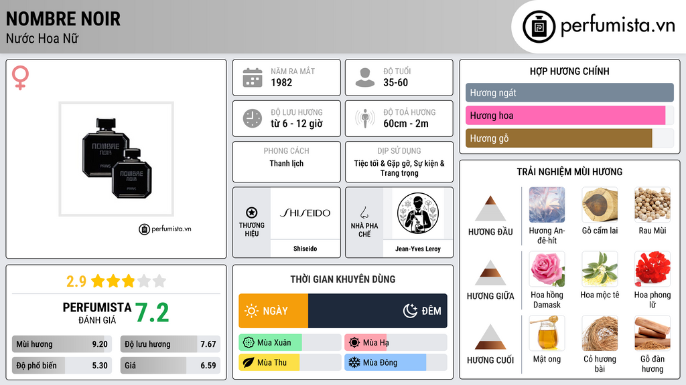Click the brown Hương gỗ accord bar
Viewport: 686px width, 385px height.
(559, 138)
